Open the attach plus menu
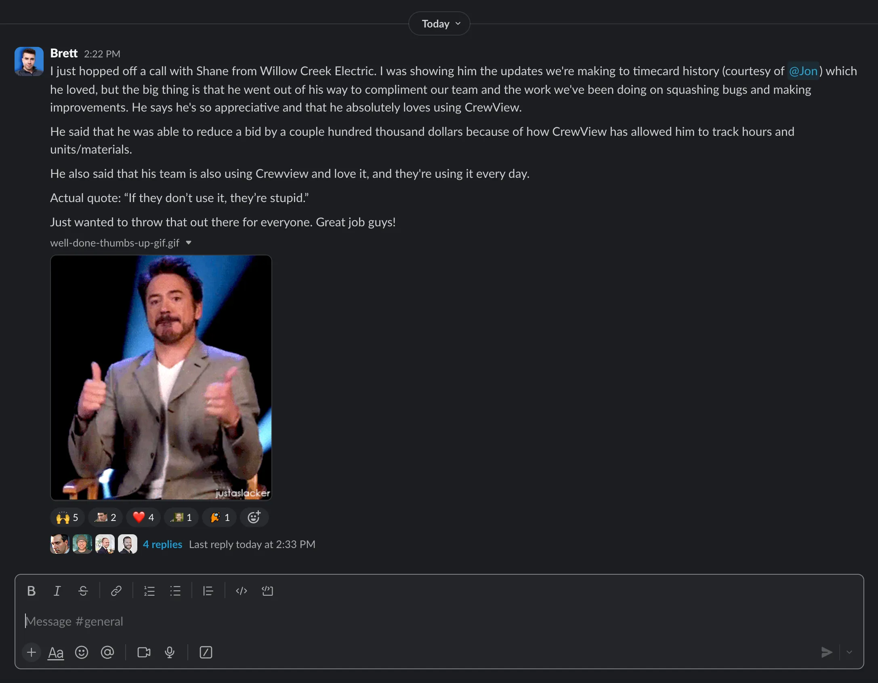This screenshot has width=878, height=683. coord(32,652)
